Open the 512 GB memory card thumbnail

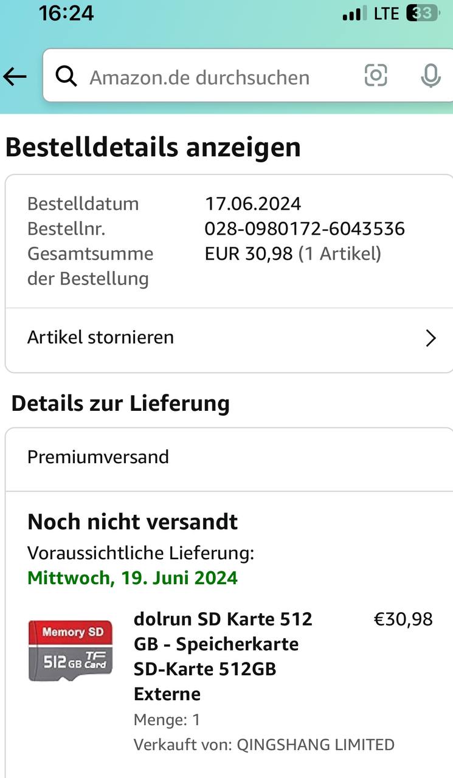click(71, 650)
